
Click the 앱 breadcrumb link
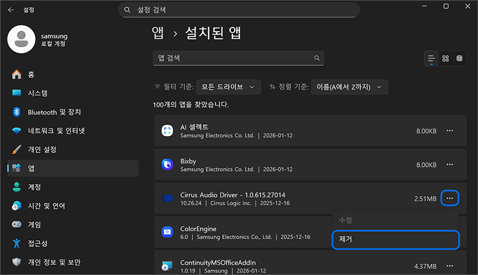coord(158,33)
